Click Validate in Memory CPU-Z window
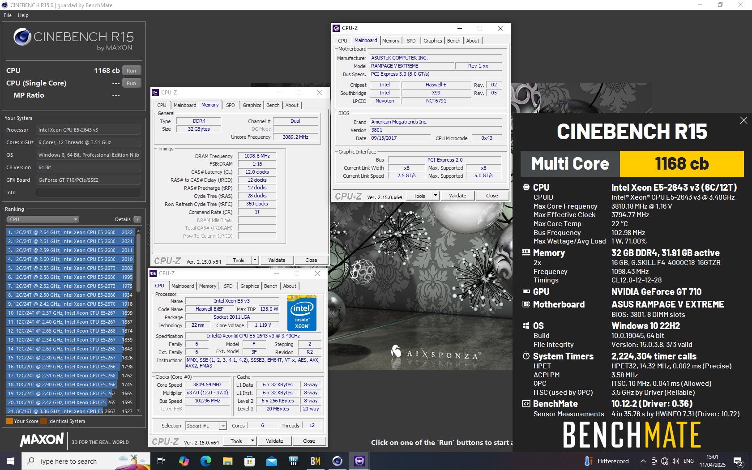The image size is (752, 470). [x=277, y=260]
